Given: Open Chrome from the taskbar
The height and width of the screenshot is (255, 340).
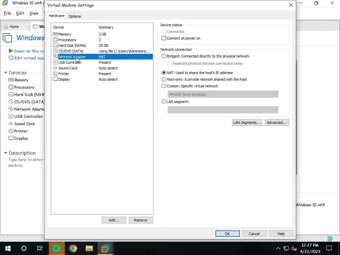Looking at the screenshot, I should (73, 248).
